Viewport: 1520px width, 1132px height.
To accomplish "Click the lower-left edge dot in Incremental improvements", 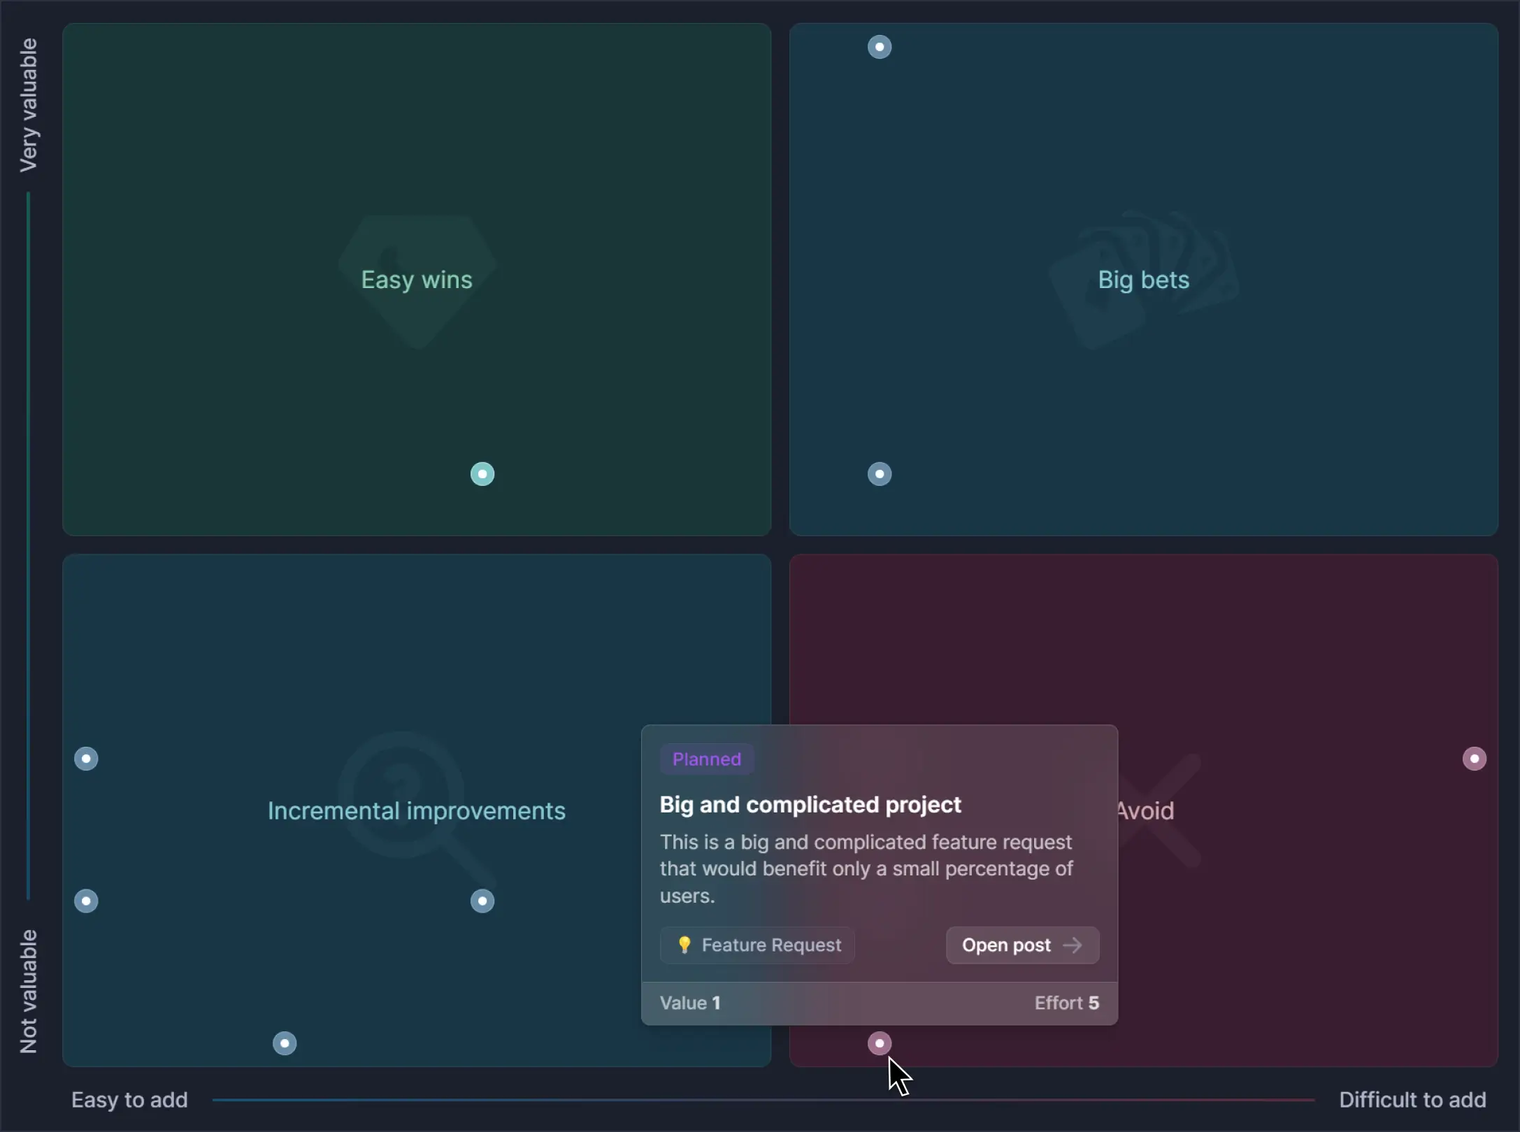I will click(x=86, y=901).
